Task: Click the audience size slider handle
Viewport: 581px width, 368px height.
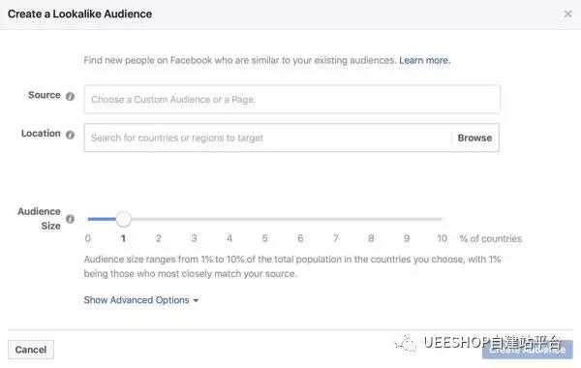Action: point(123,219)
